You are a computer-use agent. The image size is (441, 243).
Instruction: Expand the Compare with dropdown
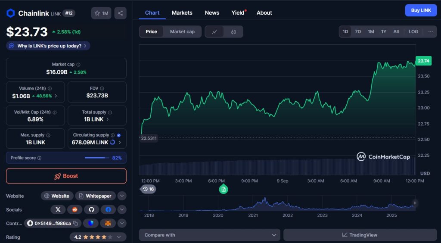coord(209,235)
